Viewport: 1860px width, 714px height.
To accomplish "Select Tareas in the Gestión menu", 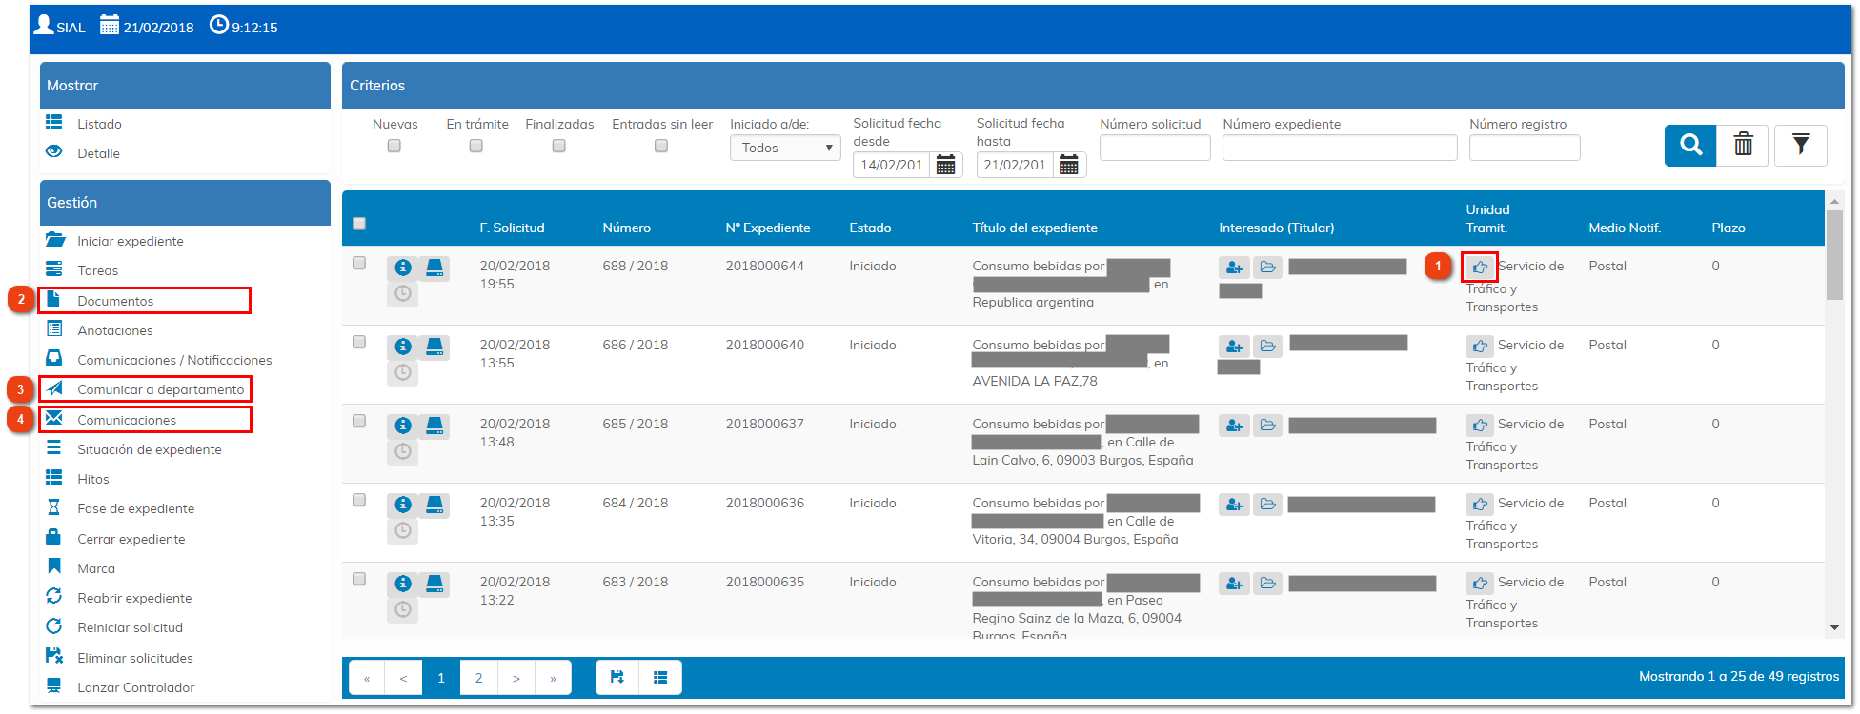I will pyautogui.click(x=97, y=270).
